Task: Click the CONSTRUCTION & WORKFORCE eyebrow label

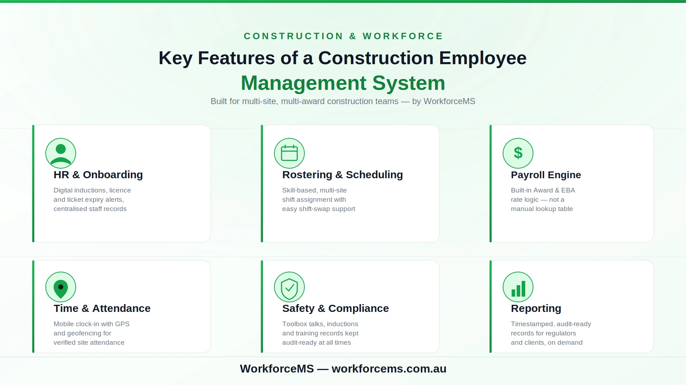Action: (x=343, y=36)
